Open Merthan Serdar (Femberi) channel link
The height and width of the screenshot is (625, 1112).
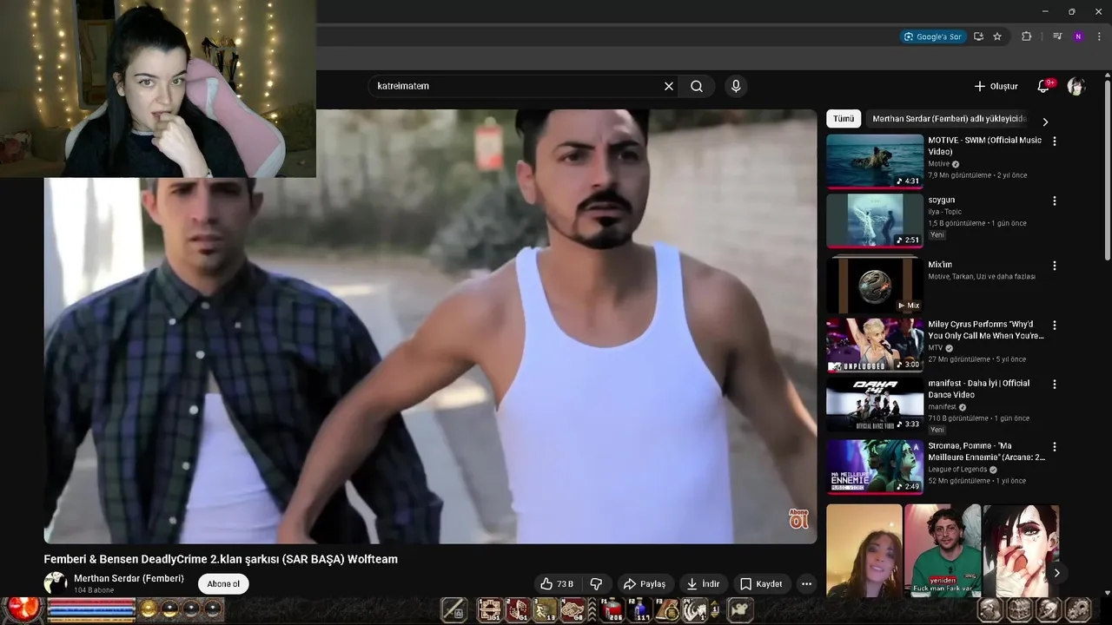(x=129, y=578)
